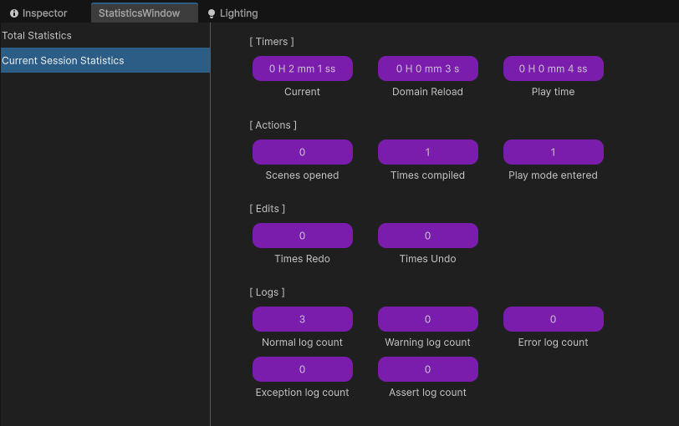Click the Domain Reload timer value
This screenshot has width=679, height=426.
point(427,68)
